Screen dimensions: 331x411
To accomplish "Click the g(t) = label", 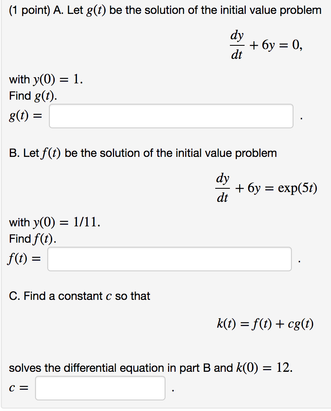I will 25,115.
